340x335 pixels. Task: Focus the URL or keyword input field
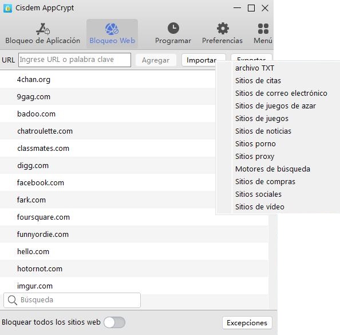[74, 60]
